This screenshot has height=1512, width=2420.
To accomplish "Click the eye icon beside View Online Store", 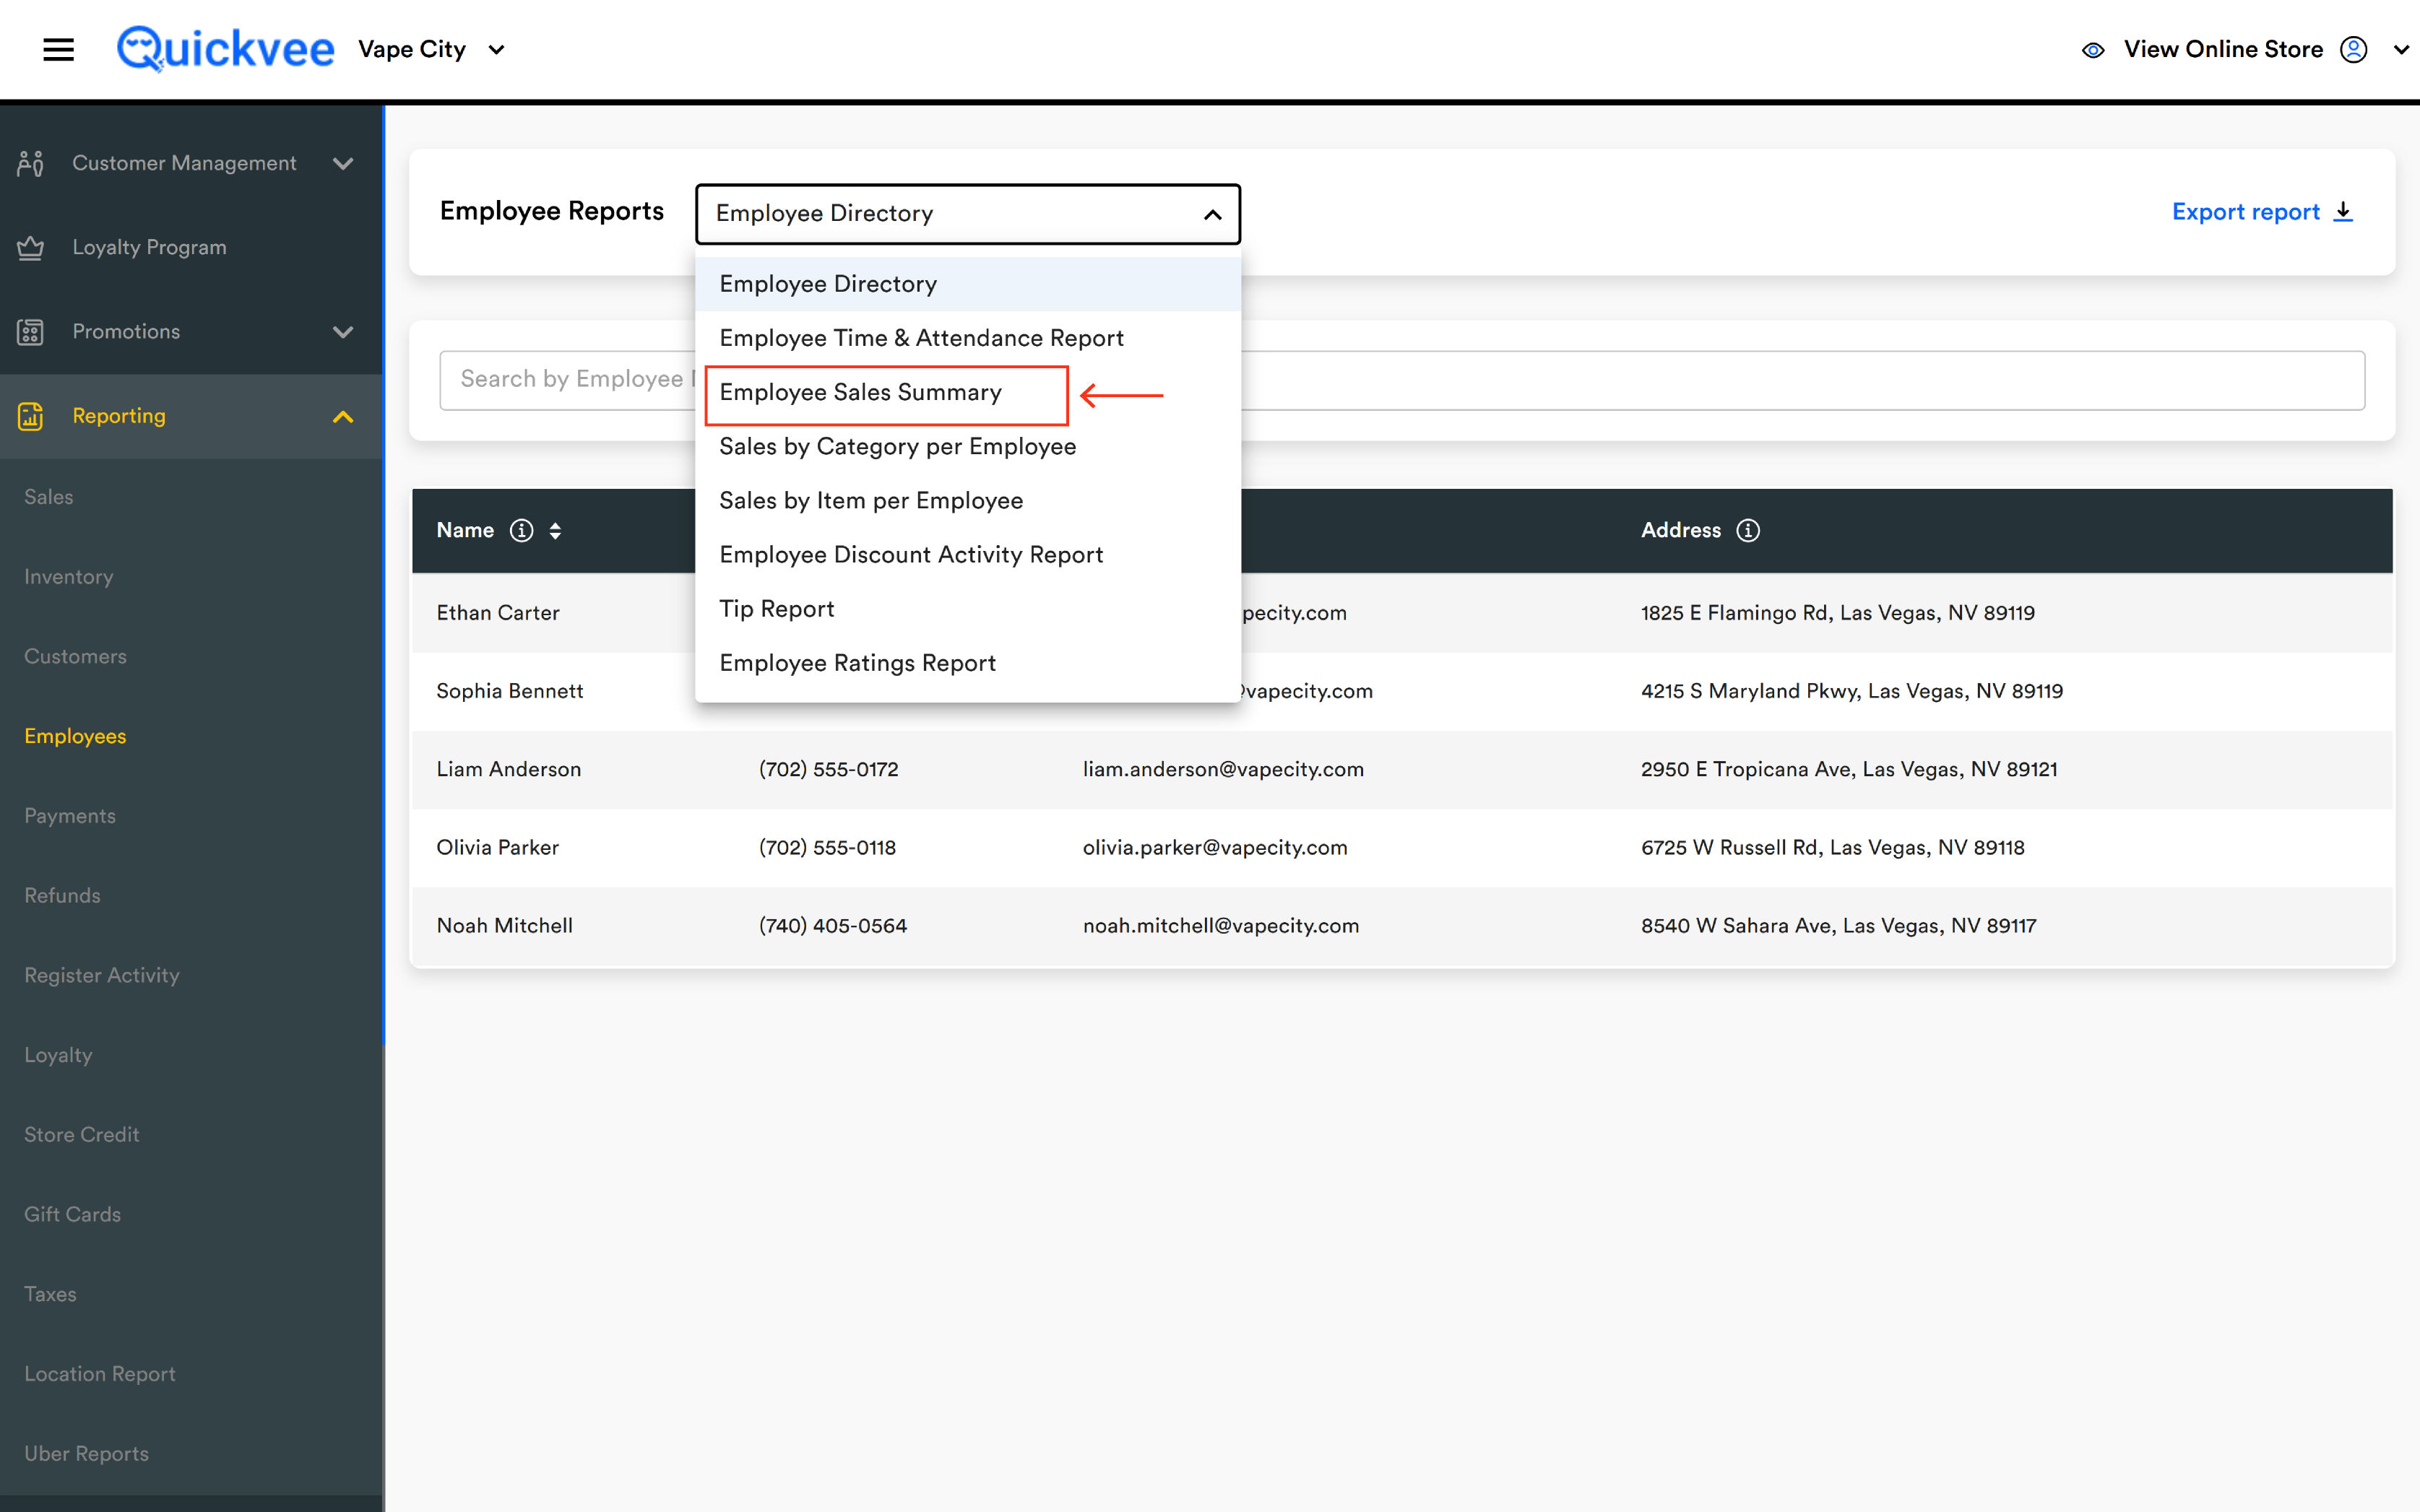I will click(2093, 50).
